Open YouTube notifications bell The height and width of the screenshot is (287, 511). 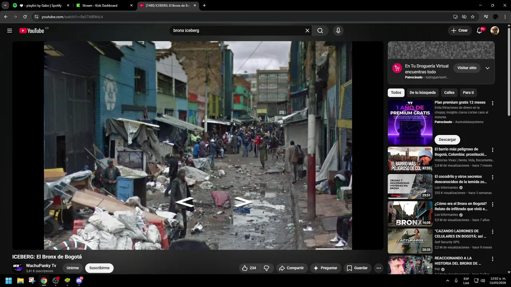pyautogui.click(x=480, y=31)
